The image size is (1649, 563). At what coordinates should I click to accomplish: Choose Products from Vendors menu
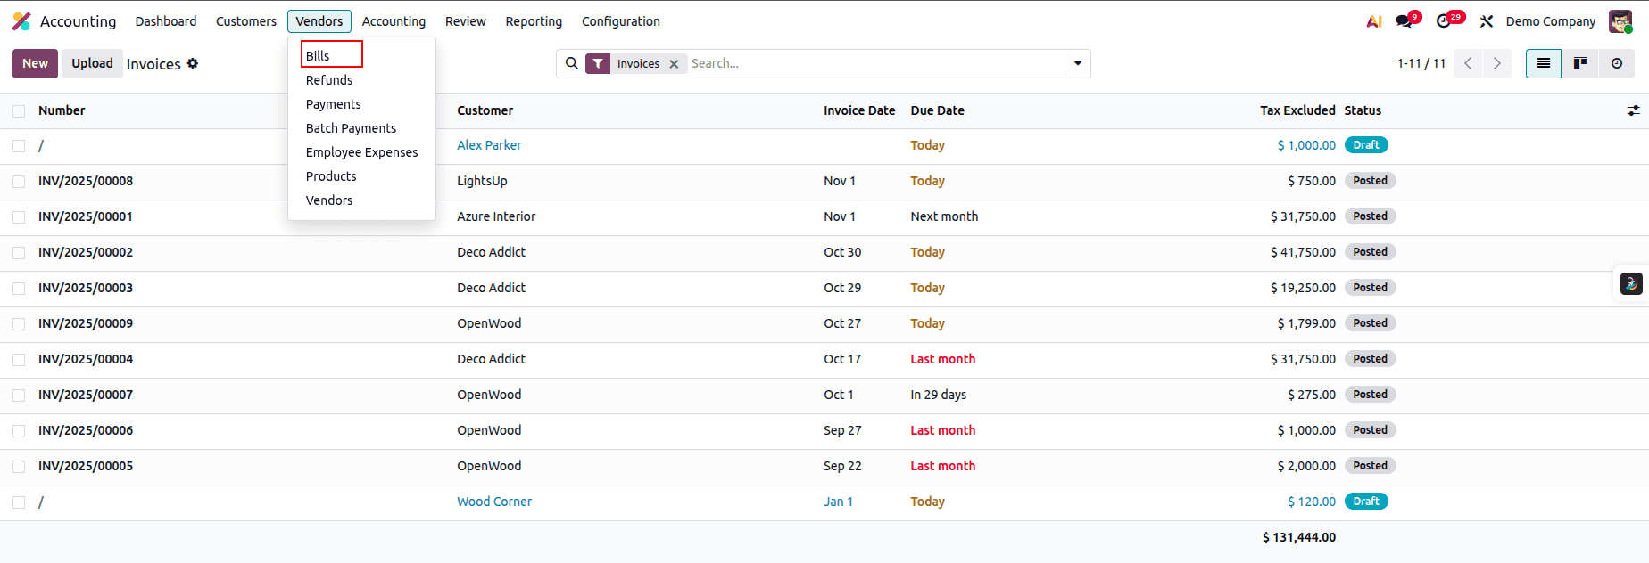331,176
